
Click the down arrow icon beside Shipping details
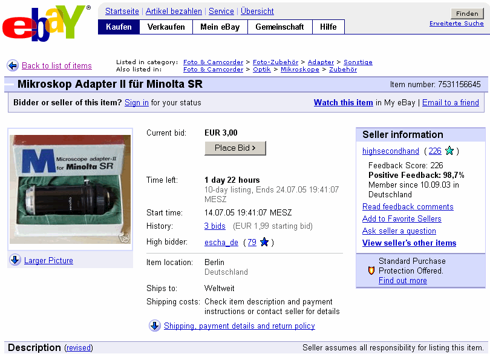pos(155,326)
